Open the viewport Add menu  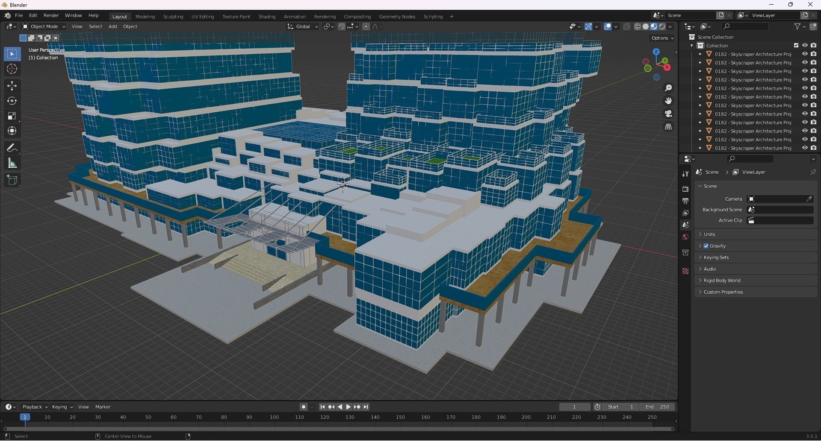[x=112, y=26]
